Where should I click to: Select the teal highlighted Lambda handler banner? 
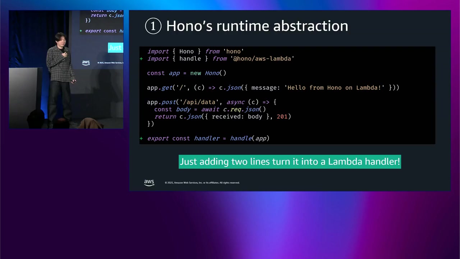point(290,162)
